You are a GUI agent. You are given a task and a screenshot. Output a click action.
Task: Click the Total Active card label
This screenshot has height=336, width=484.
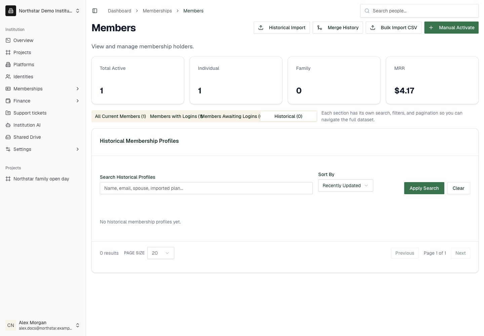[x=113, y=68]
